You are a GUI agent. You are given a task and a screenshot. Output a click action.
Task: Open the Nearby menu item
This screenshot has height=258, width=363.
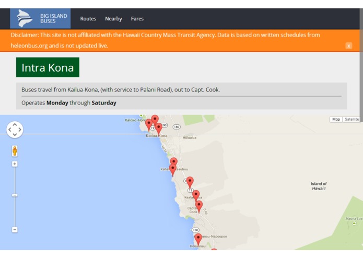(x=113, y=19)
